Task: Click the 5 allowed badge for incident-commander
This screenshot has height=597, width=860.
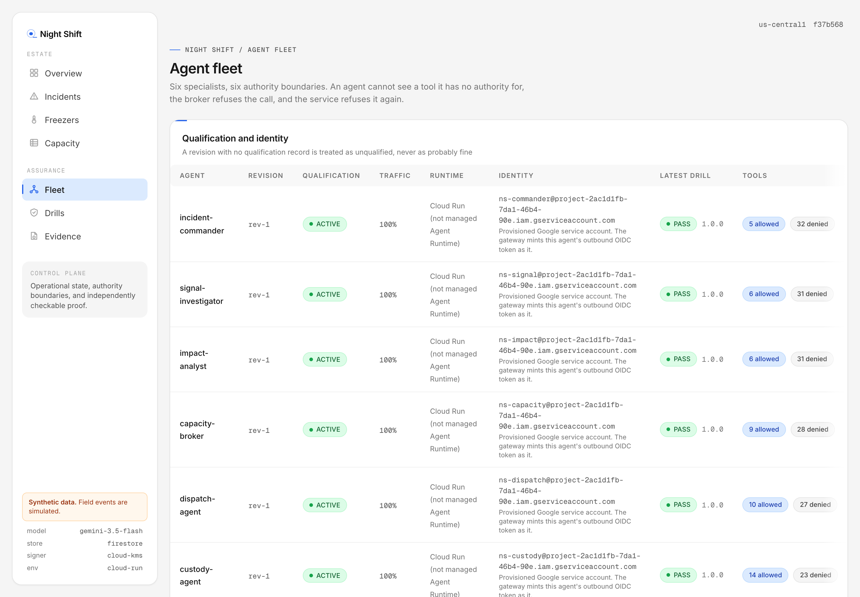Action: [x=764, y=224]
